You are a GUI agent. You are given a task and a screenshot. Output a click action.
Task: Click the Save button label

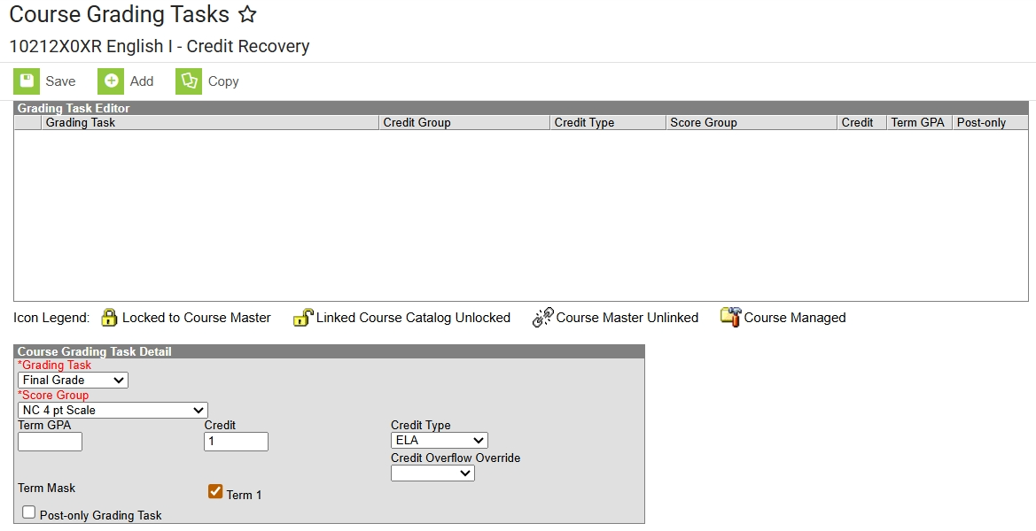(x=60, y=81)
